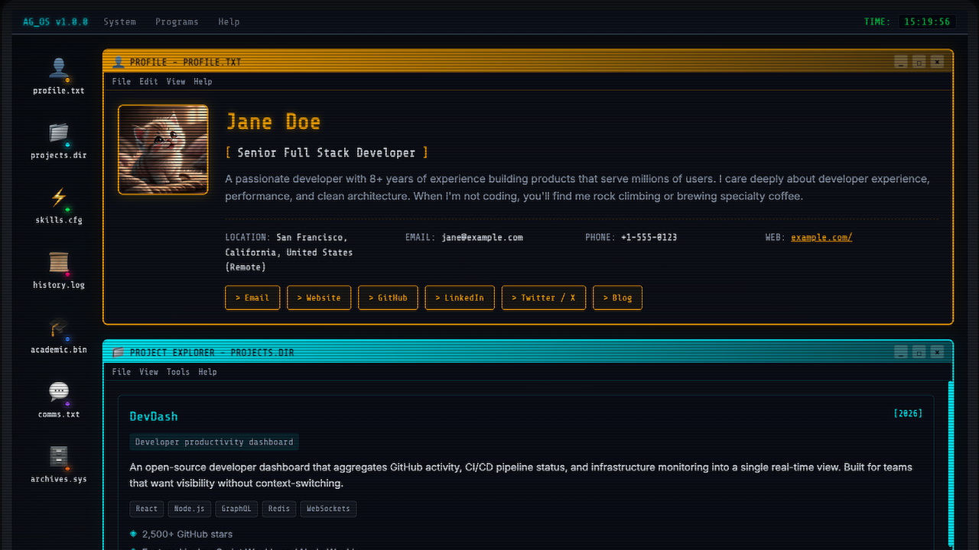Click the Node.js technology tag
Viewport: 979px width, 550px height.
click(189, 509)
